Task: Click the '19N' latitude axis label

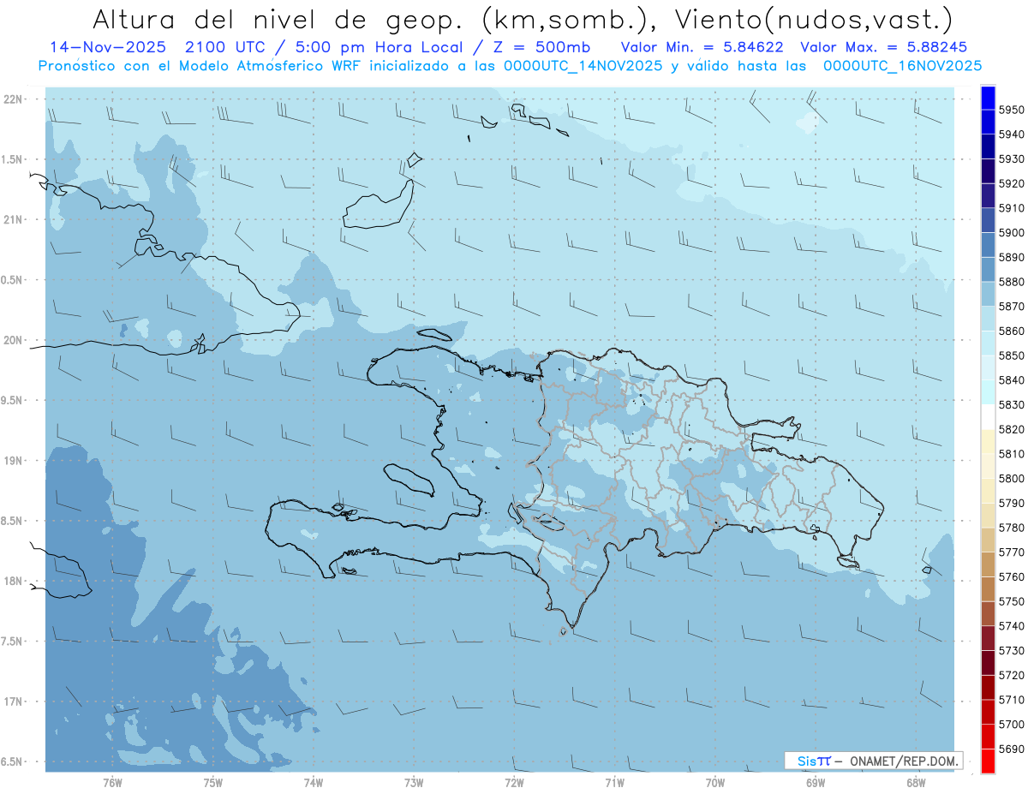Action: [15, 461]
